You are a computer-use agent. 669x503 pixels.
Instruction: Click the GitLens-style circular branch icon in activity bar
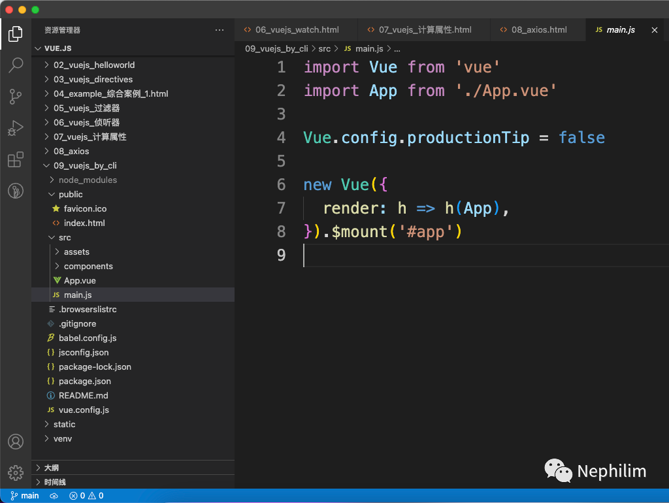pyautogui.click(x=16, y=191)
